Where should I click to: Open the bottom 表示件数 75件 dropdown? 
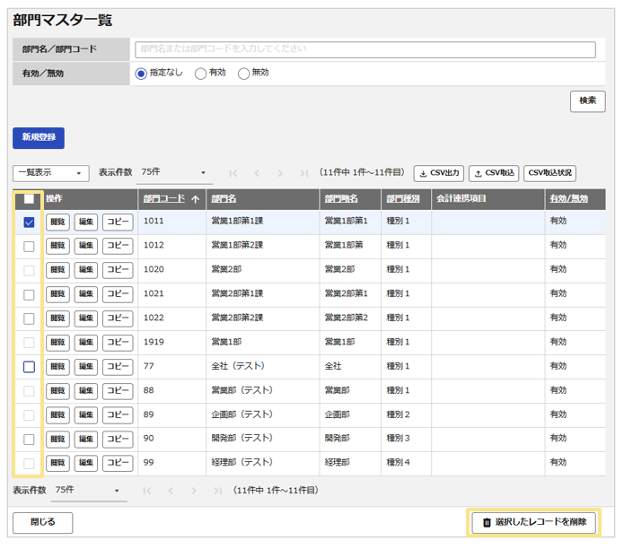pyautogui.click(x=89, y=491)
